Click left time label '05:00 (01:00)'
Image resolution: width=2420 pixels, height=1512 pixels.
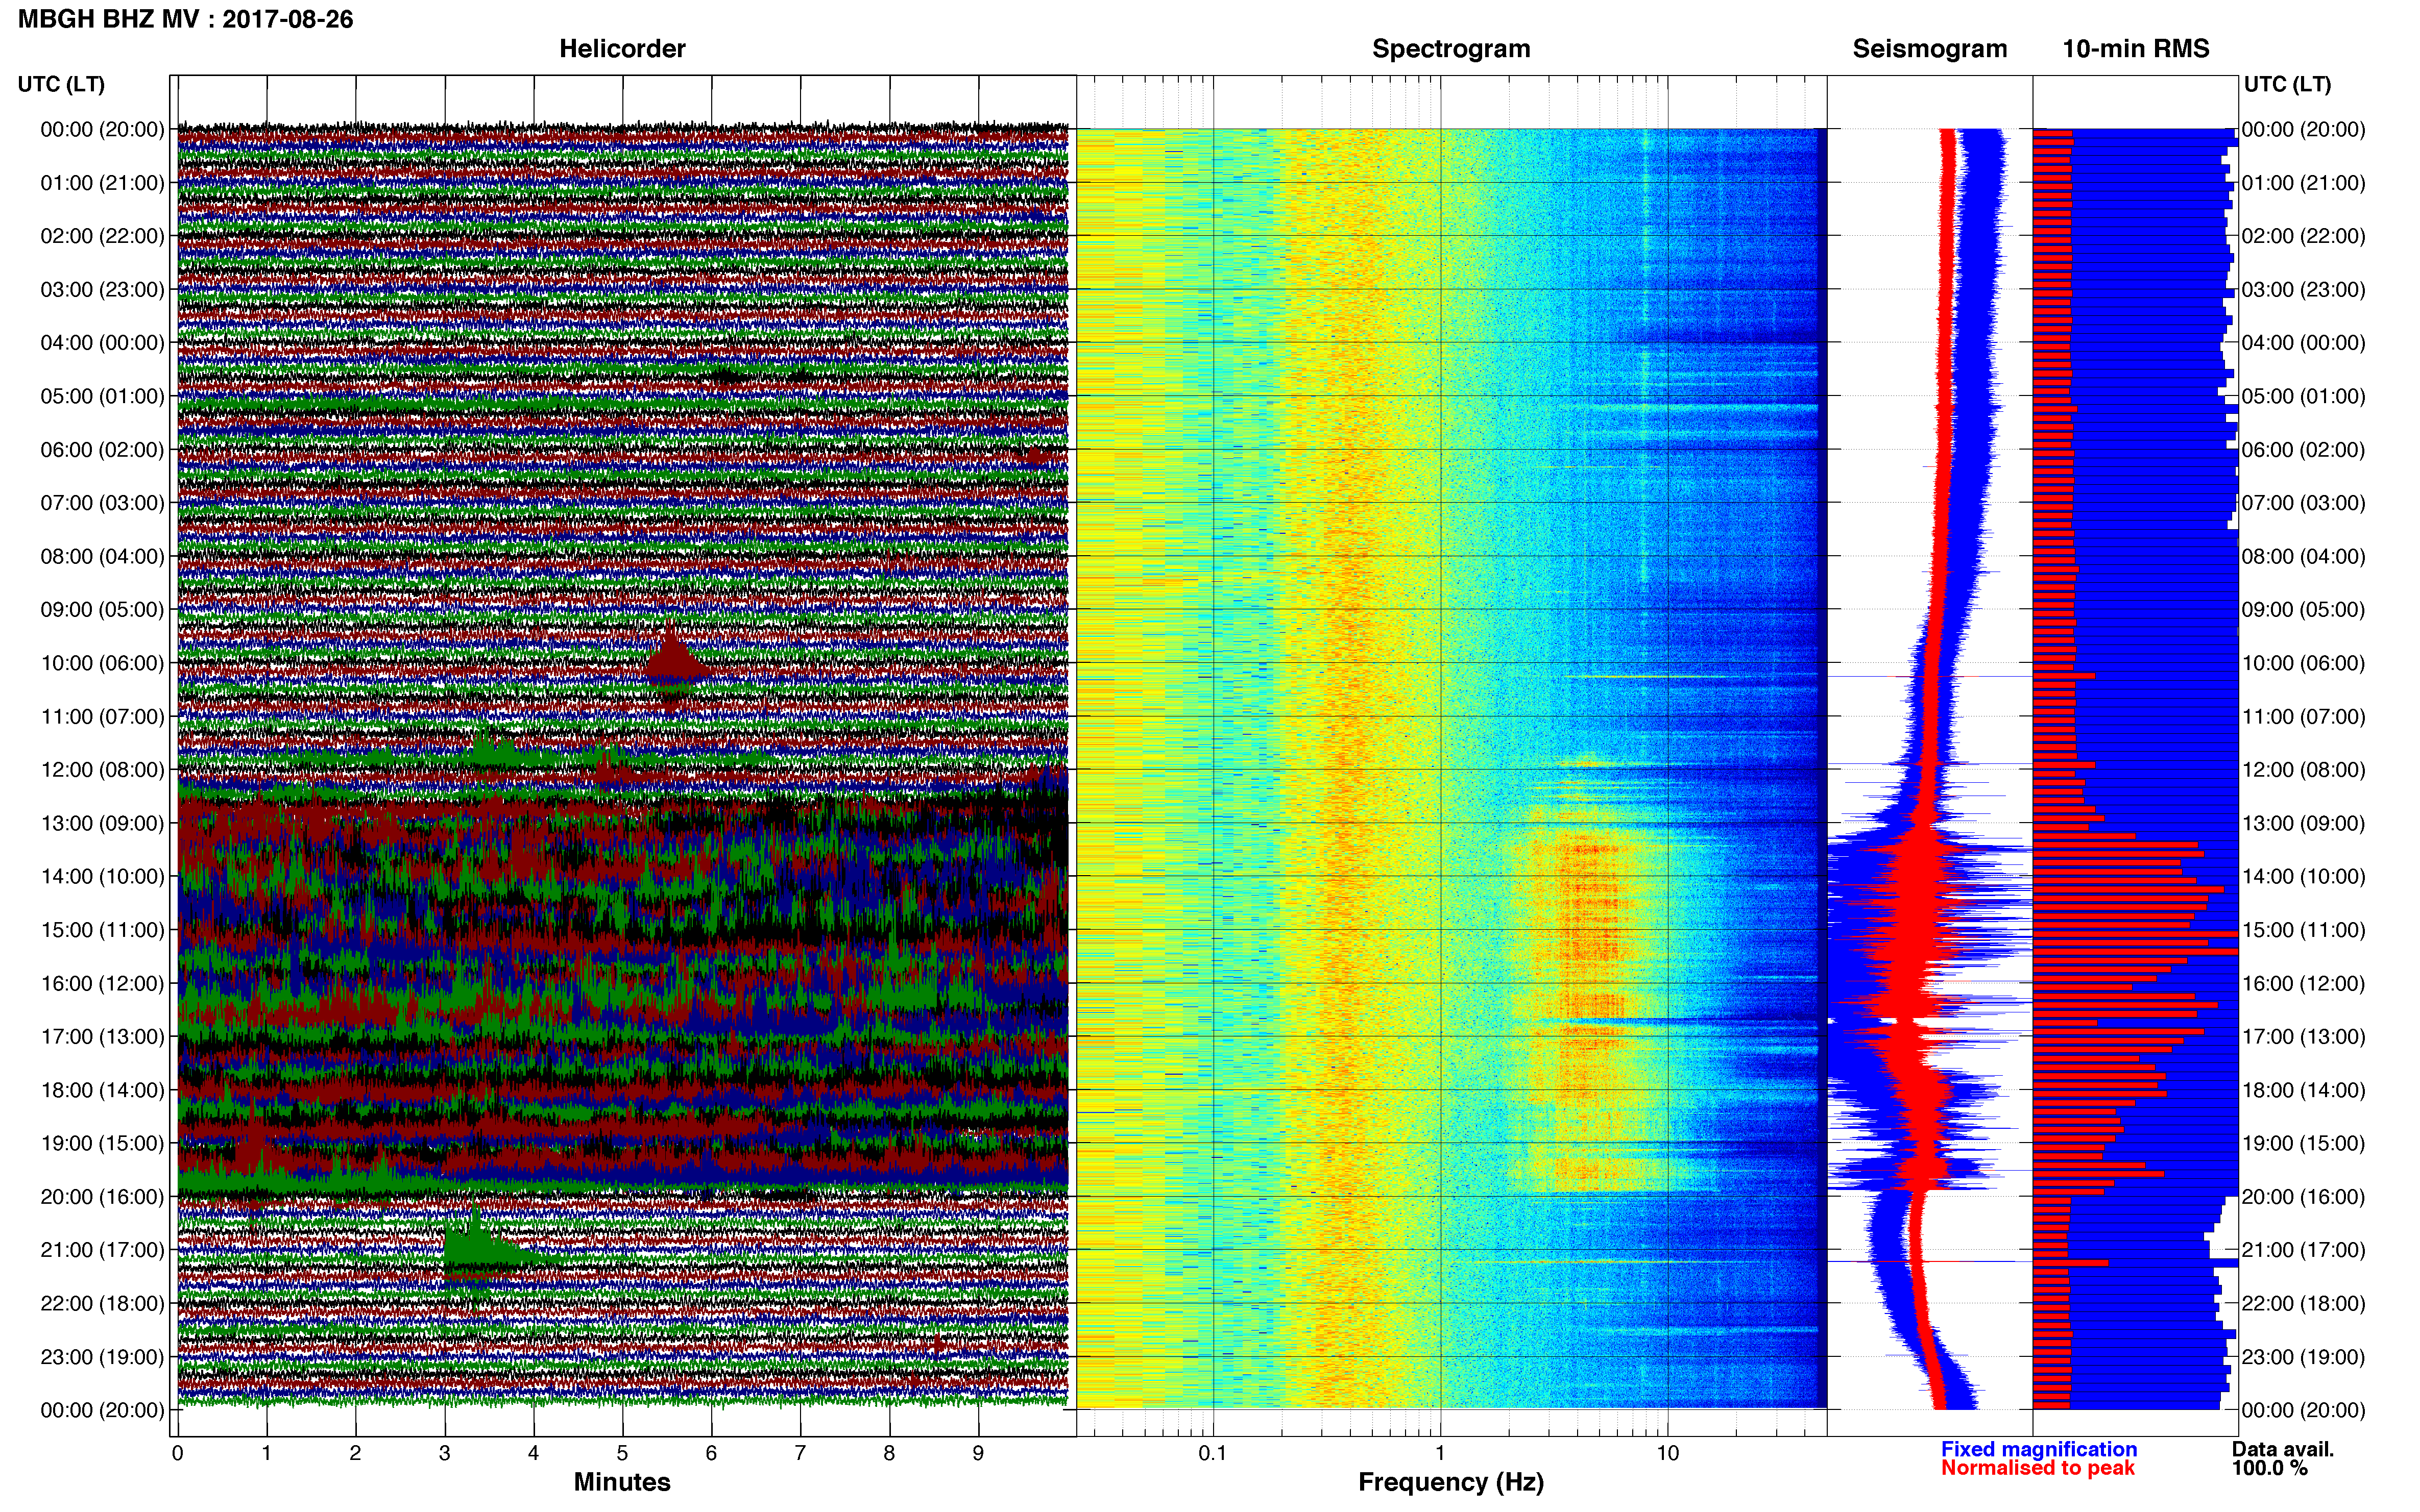102,396
